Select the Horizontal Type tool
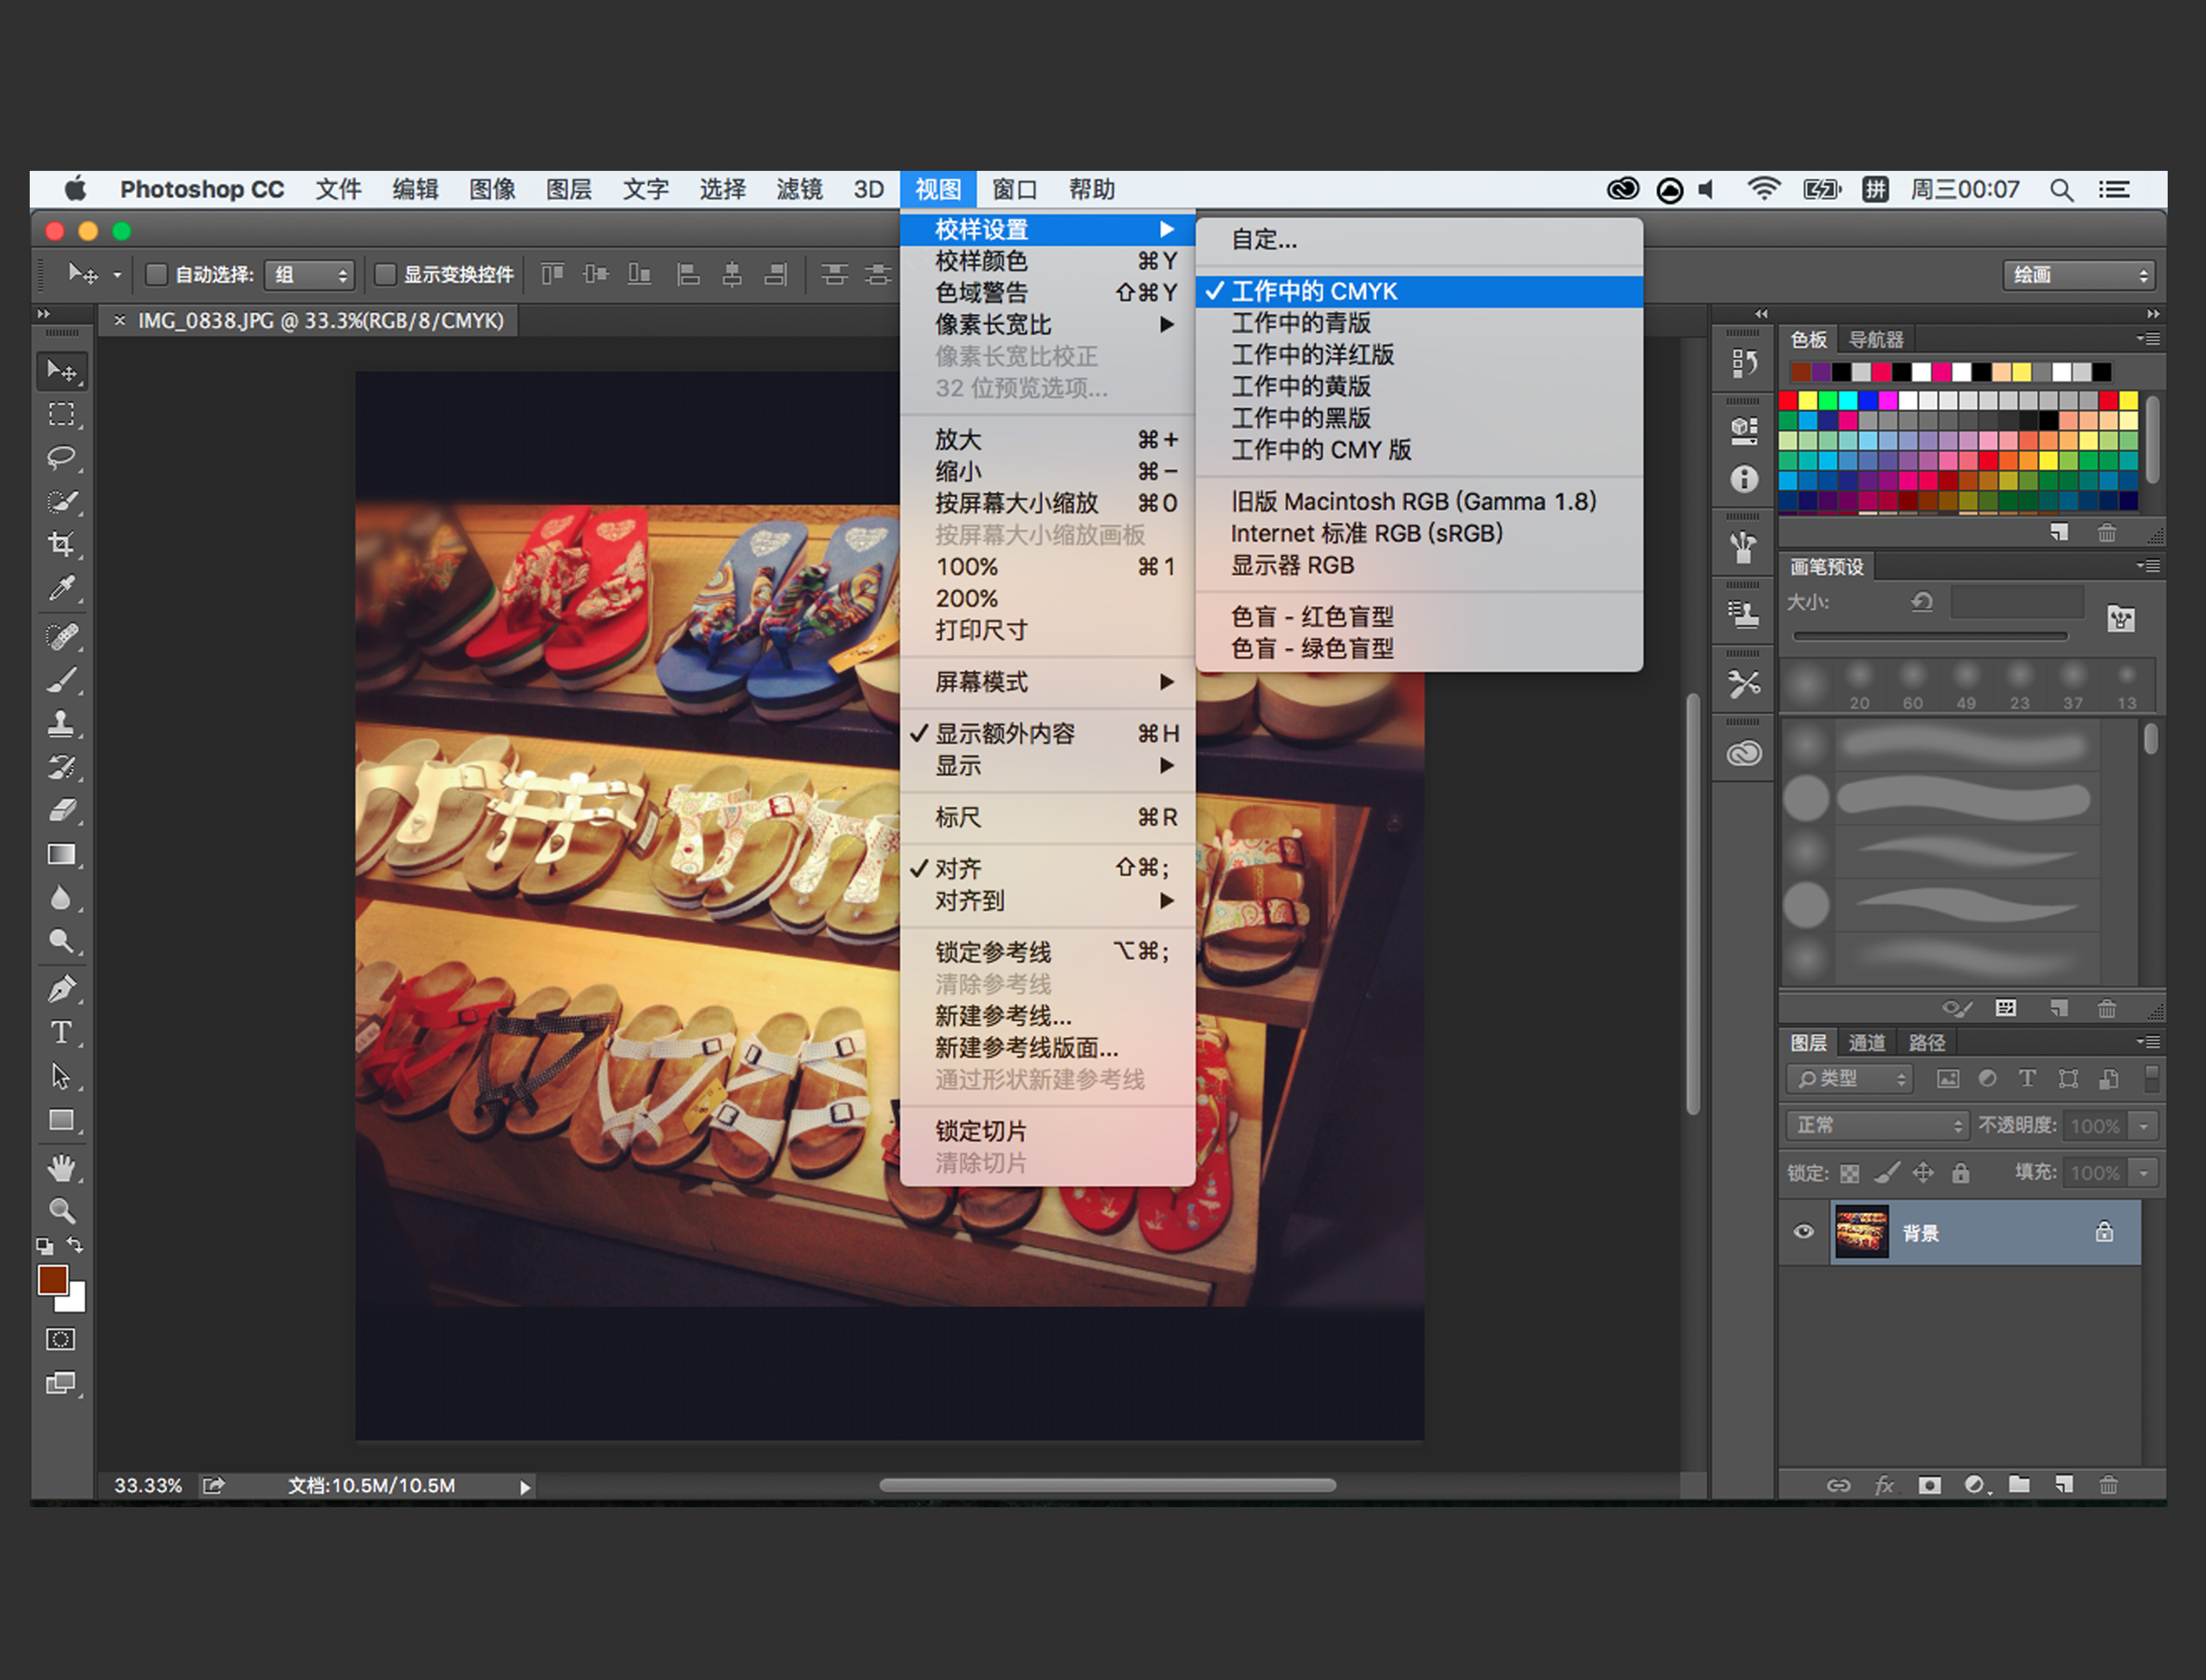Screen dimensions: 2206x1680 point(61,1032)
